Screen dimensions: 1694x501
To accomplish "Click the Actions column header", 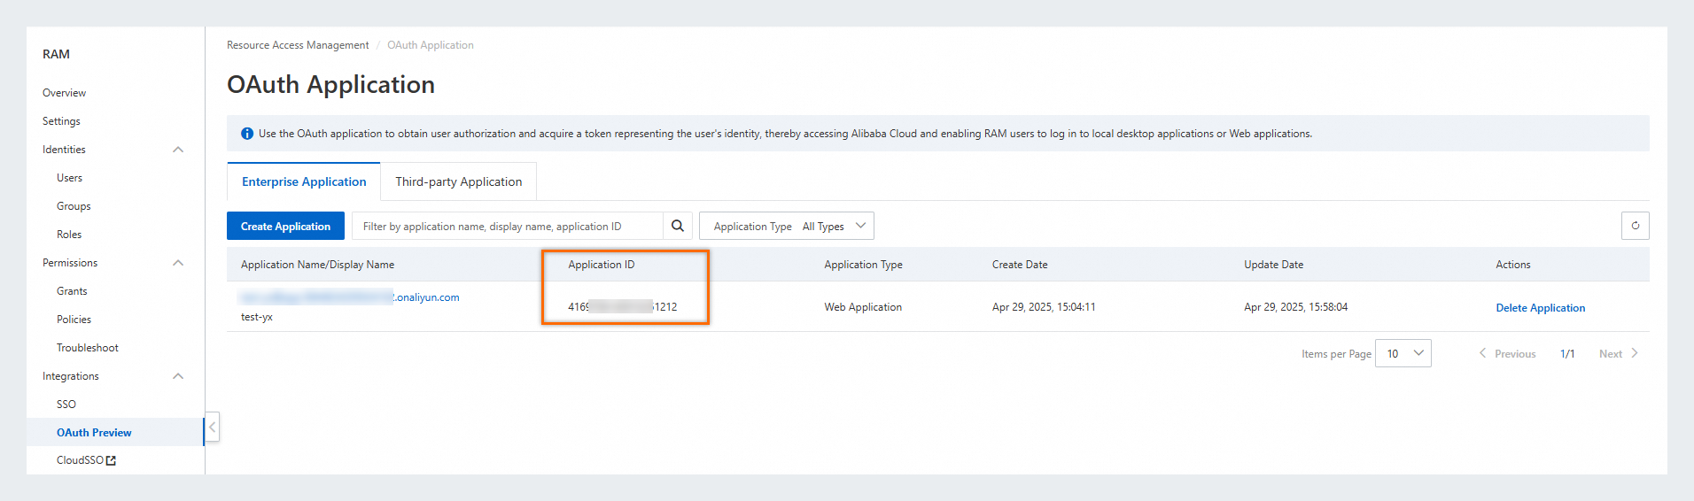I will coord(1513,265).
